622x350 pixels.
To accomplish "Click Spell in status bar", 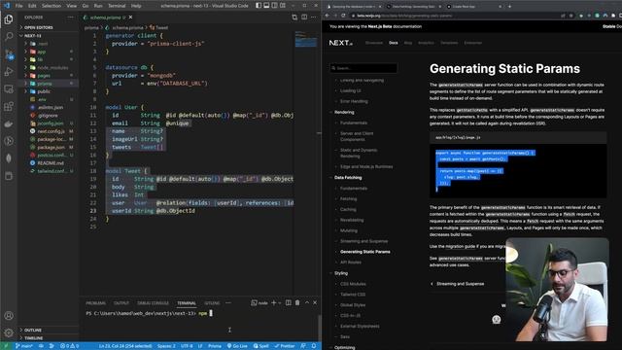I will 261,346.
